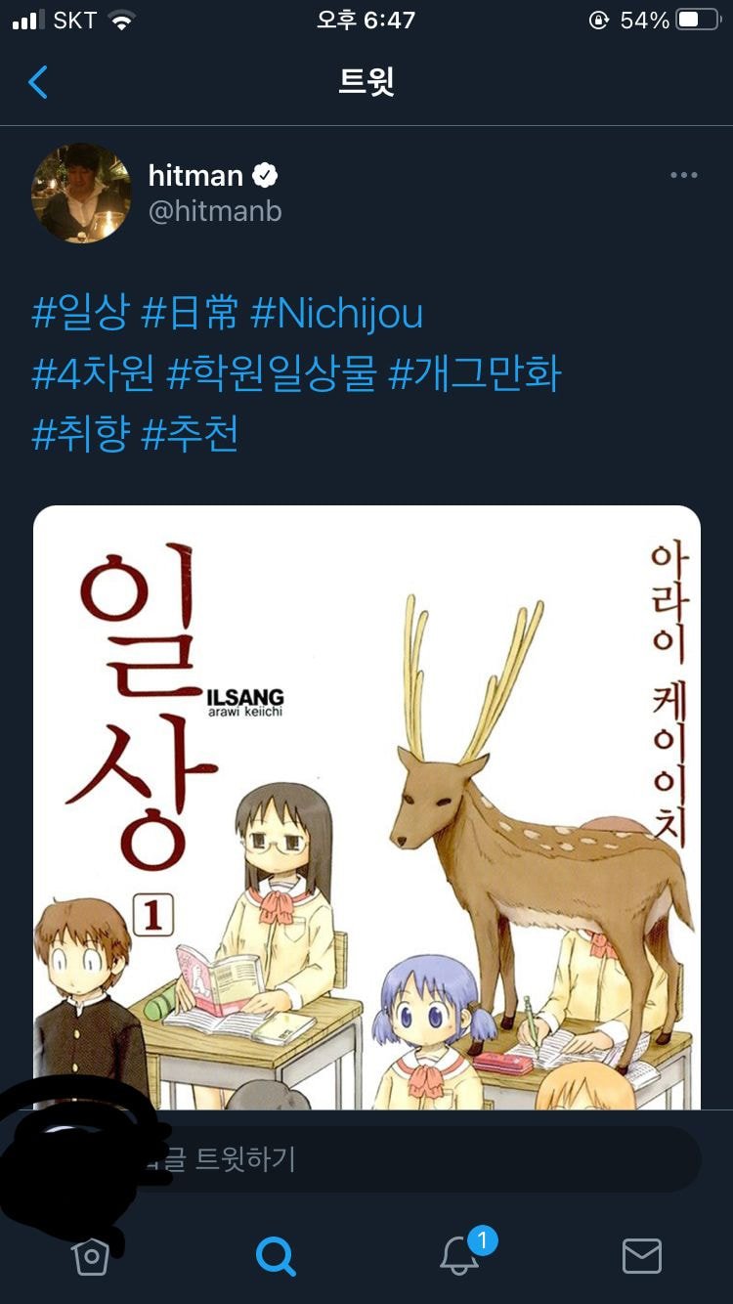Screen dimensions: 733x1304
Task: Open the #Nichijou hashtag
Action: tap(337, 314)
